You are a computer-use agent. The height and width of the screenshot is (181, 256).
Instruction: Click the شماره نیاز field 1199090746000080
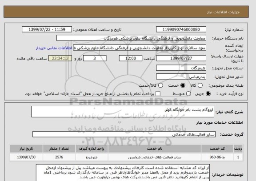tap(181, 29)
